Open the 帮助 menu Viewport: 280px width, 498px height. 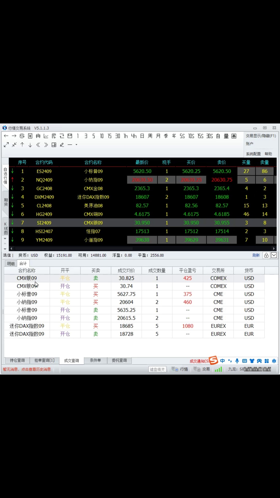tap(268, 154)
